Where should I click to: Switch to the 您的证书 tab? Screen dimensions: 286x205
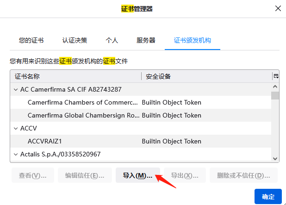pyautogui.click(x=31, y=40)
